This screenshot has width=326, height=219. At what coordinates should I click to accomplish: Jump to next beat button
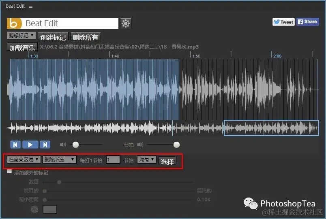coord(45,145)
